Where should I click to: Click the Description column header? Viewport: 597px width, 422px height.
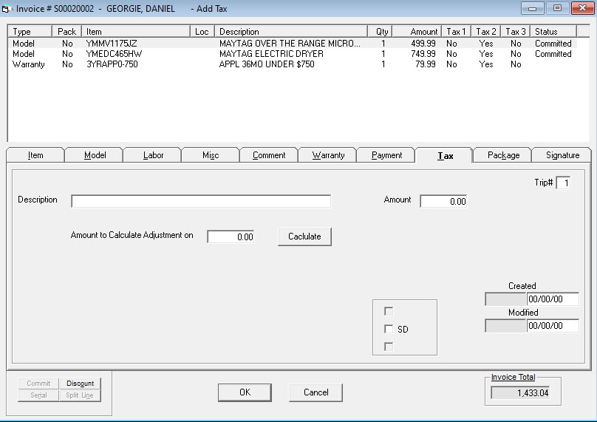pyautogui.click(x=291, y=31)
